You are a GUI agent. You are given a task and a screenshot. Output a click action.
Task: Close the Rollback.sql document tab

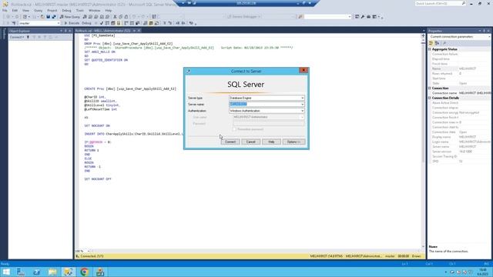(139, 31)
